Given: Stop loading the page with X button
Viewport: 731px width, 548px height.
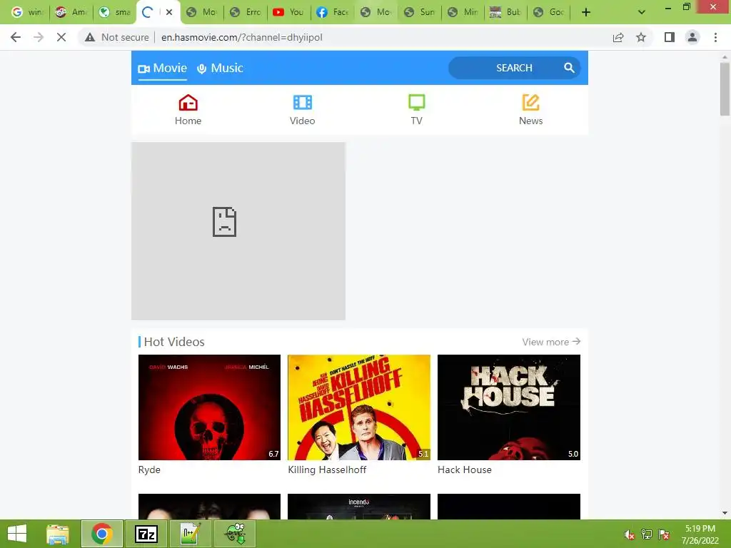Looking at the screenshot, I should coord(61,37).
